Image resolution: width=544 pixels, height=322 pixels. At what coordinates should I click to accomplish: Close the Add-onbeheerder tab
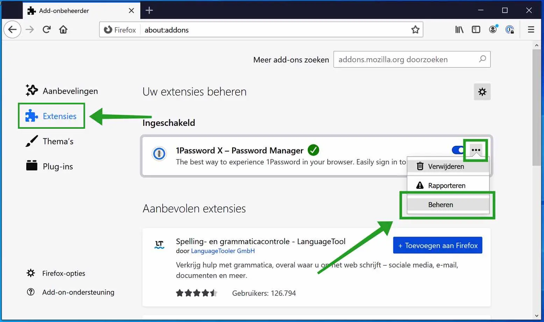131,10
